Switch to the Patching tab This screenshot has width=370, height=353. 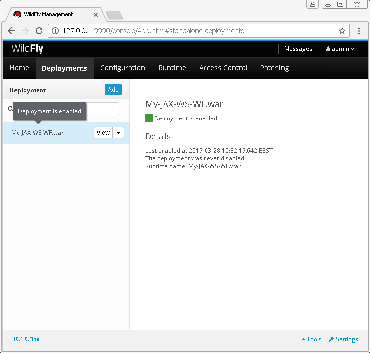(x=275, y=68)
